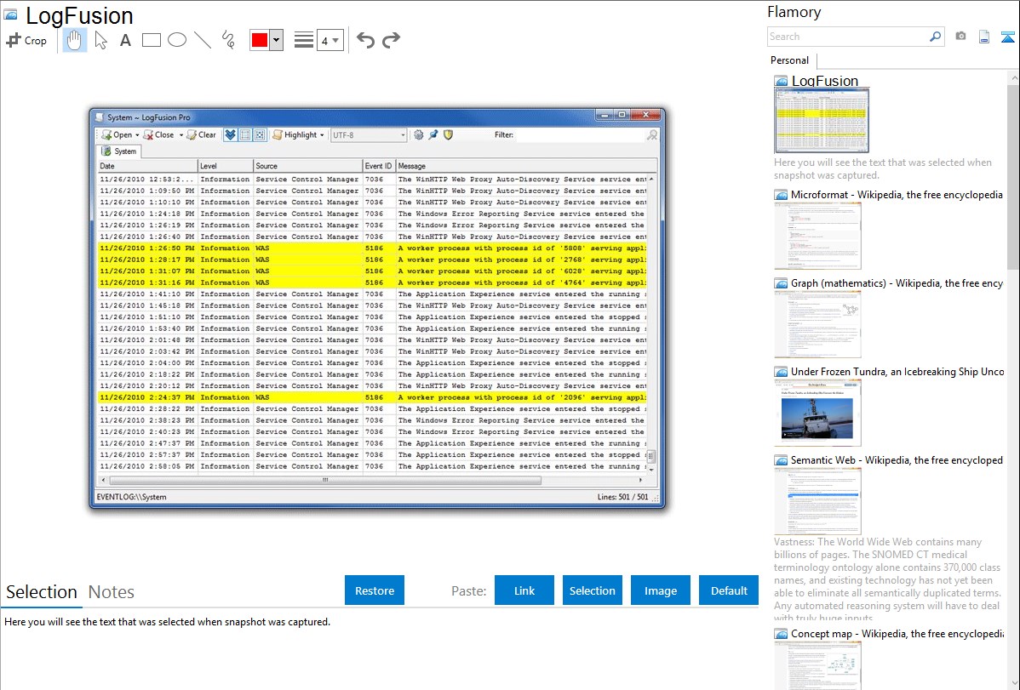This screenshot has width=1020, height=690.
Task: Open the LogFusion snapshot thumbnail
Action: point(822,121)
